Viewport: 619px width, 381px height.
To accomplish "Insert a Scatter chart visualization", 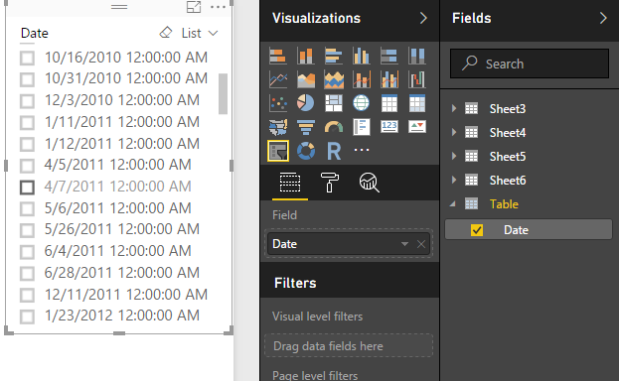I will [x=278, y=103].
